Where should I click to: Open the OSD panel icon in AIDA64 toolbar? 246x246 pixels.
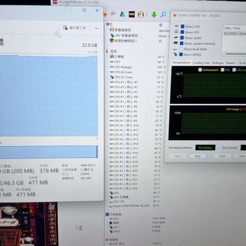point(131,14)
